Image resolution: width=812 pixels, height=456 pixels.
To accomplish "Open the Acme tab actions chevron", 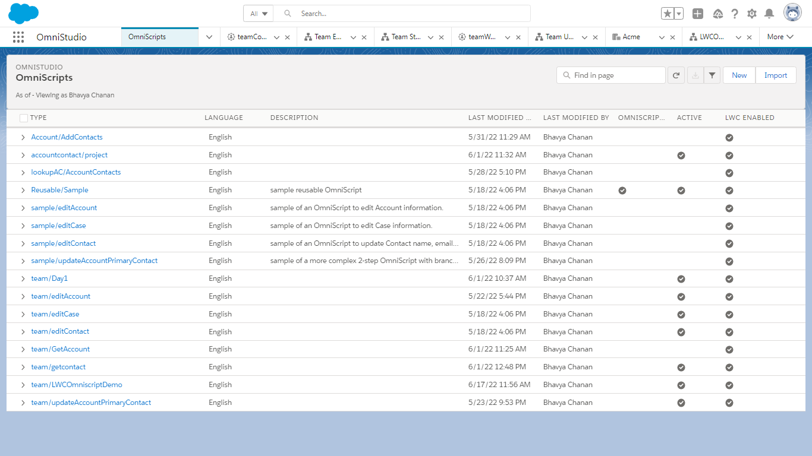I will click(662, 37).
